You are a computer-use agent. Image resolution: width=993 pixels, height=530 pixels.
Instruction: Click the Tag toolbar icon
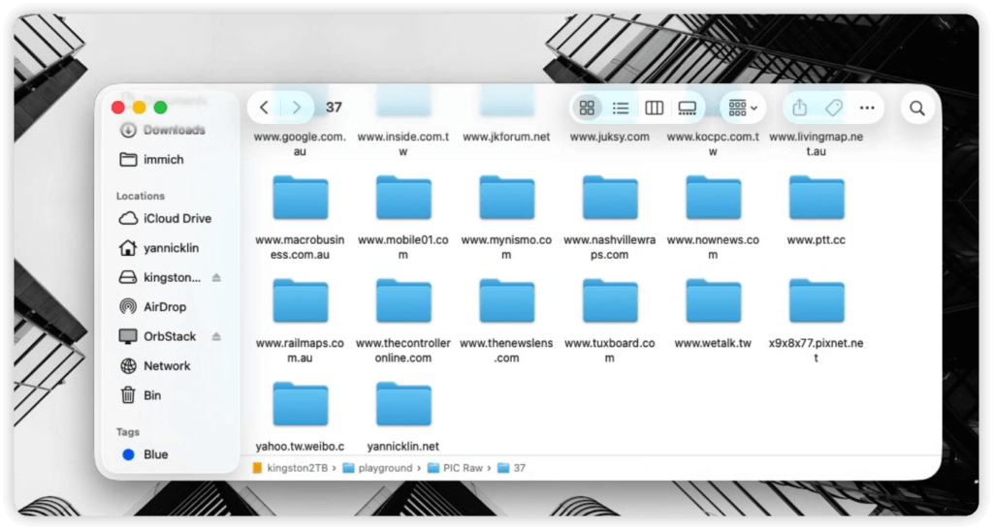point(833,108)
